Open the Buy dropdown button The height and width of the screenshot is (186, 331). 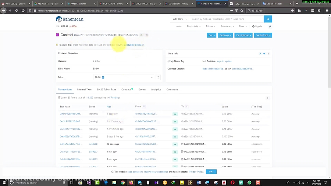(x=211, y=35)
